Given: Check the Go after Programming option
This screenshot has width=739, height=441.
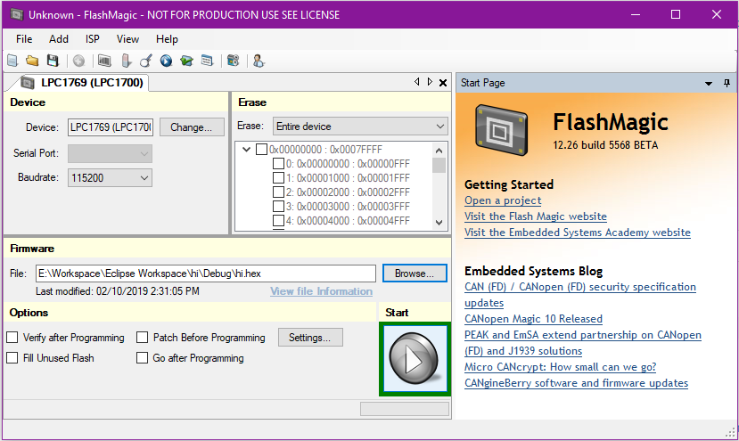Looking at the screenshot, I should pos(143,358).
